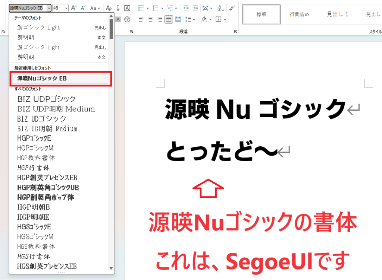Click the enclosed character icon
The height and width of the screenshot is (280, 382).
[x=127, y=19]
